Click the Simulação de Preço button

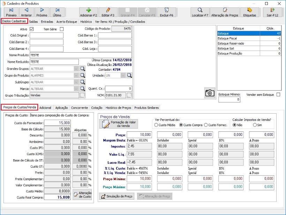pyautogui.click(x=117, y=196)
